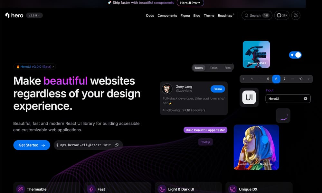Switch to the Tasks tab
The width and height of the screenshot is (322, 193).
pos(213,68)
